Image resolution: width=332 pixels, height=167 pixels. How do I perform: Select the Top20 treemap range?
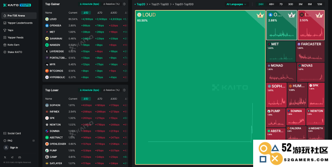pos(140,4)
